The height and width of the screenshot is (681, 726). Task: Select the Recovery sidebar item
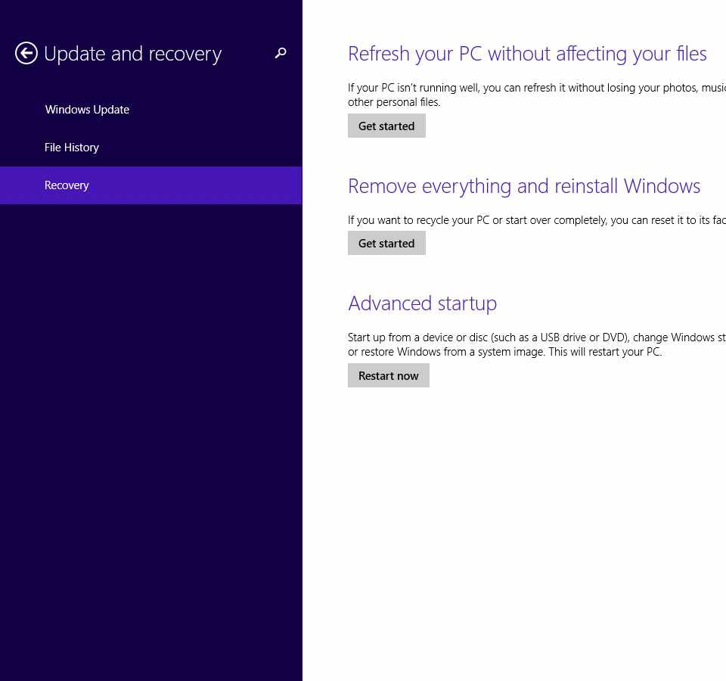click(x=151, y=185)
